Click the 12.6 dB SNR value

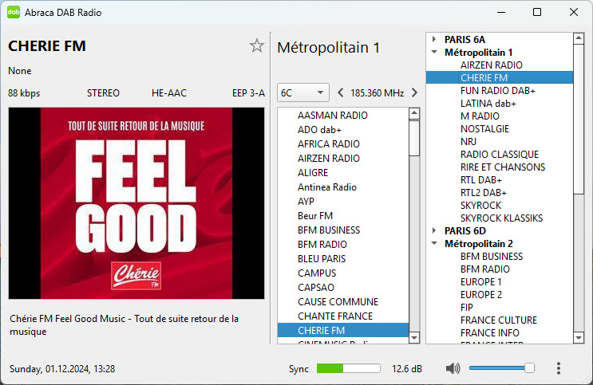[x=407, y=369]
